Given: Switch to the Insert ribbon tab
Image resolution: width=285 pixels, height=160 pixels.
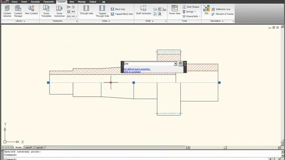Looking at the screenshot, I should coord(24,2).
